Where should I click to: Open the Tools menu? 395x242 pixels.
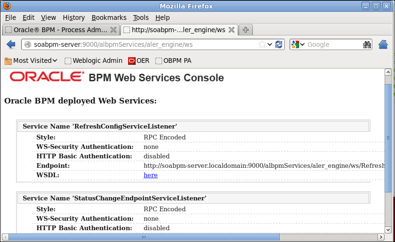click(141, 17)
